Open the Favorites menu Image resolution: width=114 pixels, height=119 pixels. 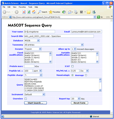coord(22,7)
